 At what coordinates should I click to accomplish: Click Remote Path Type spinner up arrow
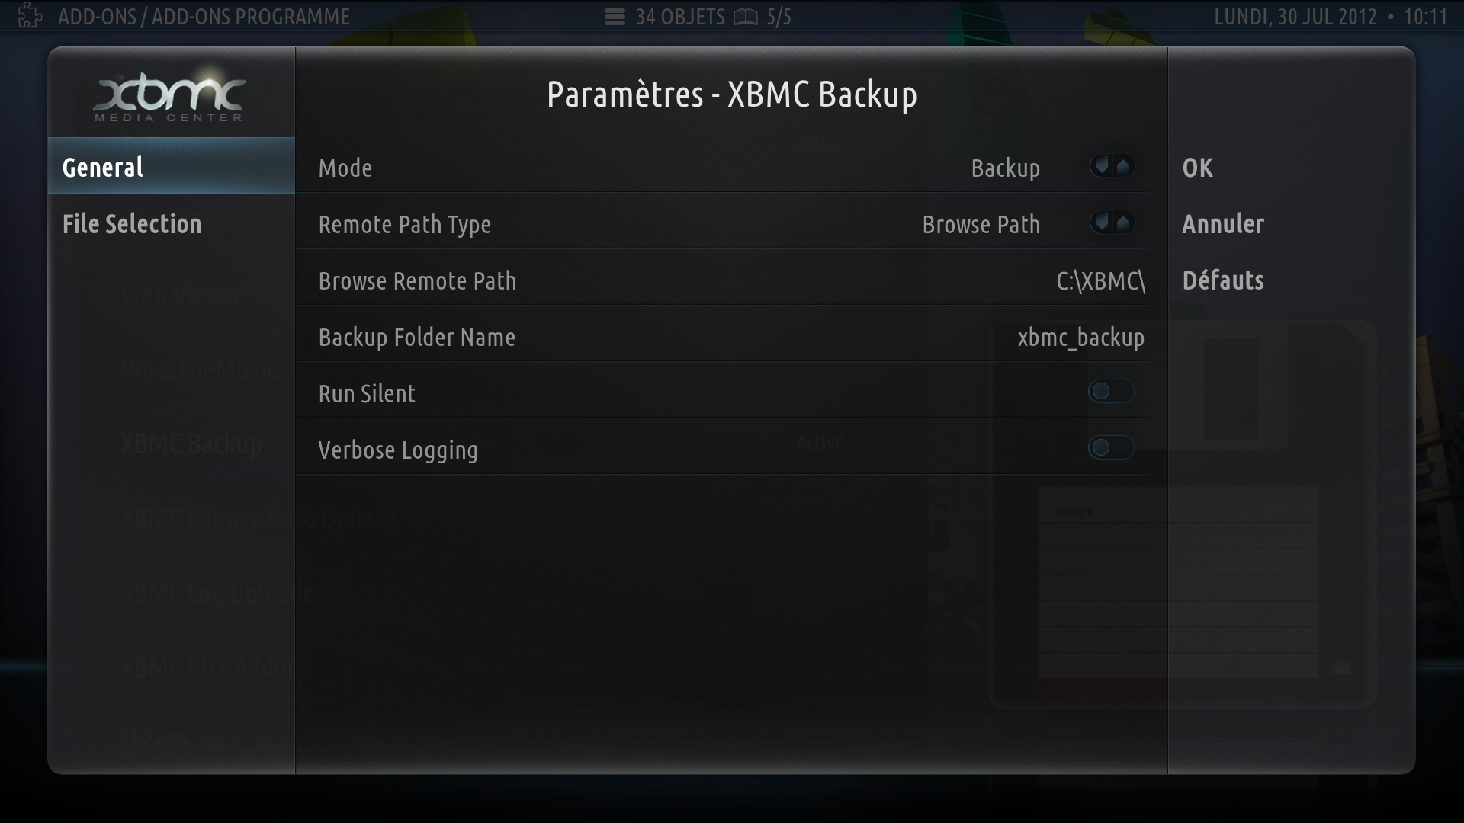pos(1124,223)
